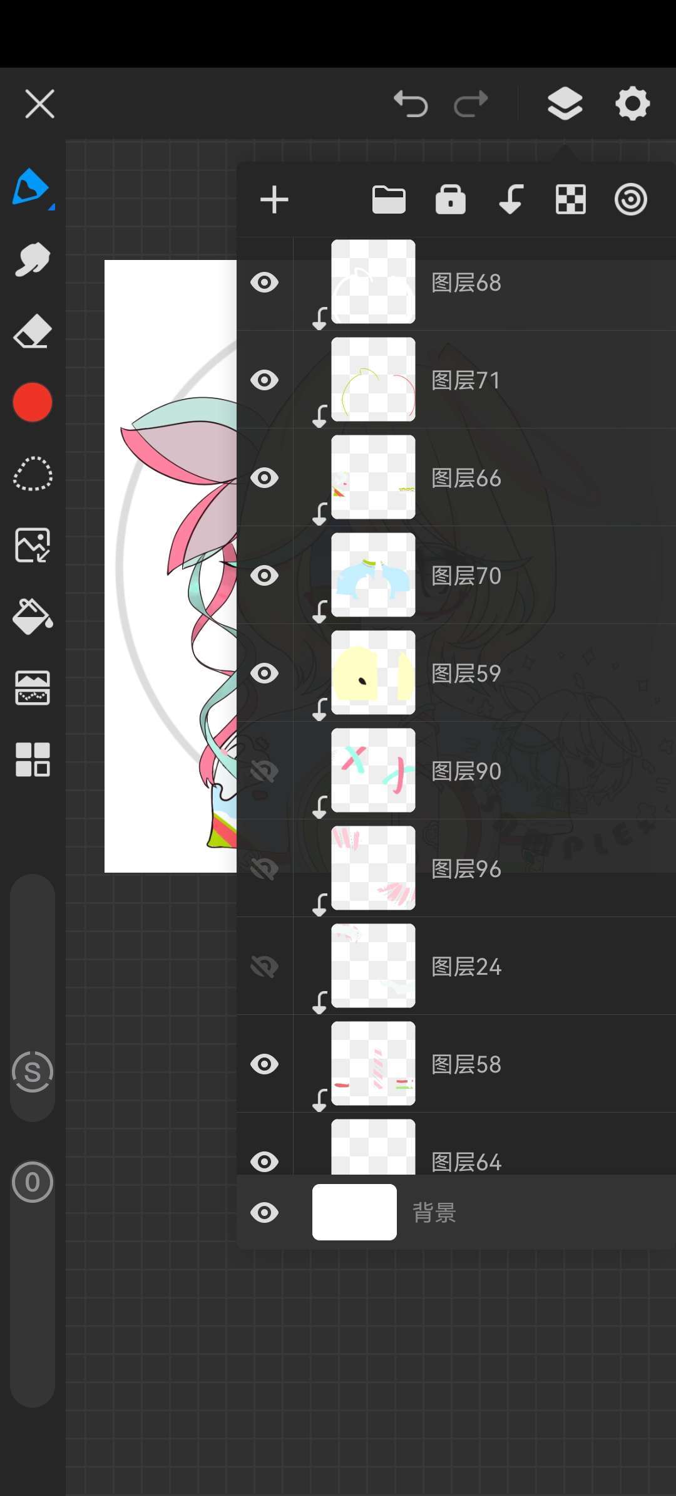The width and height of the screenshot is (676, 1496).
Task: Toggle layer lock icon
Action: pos(451,200)
